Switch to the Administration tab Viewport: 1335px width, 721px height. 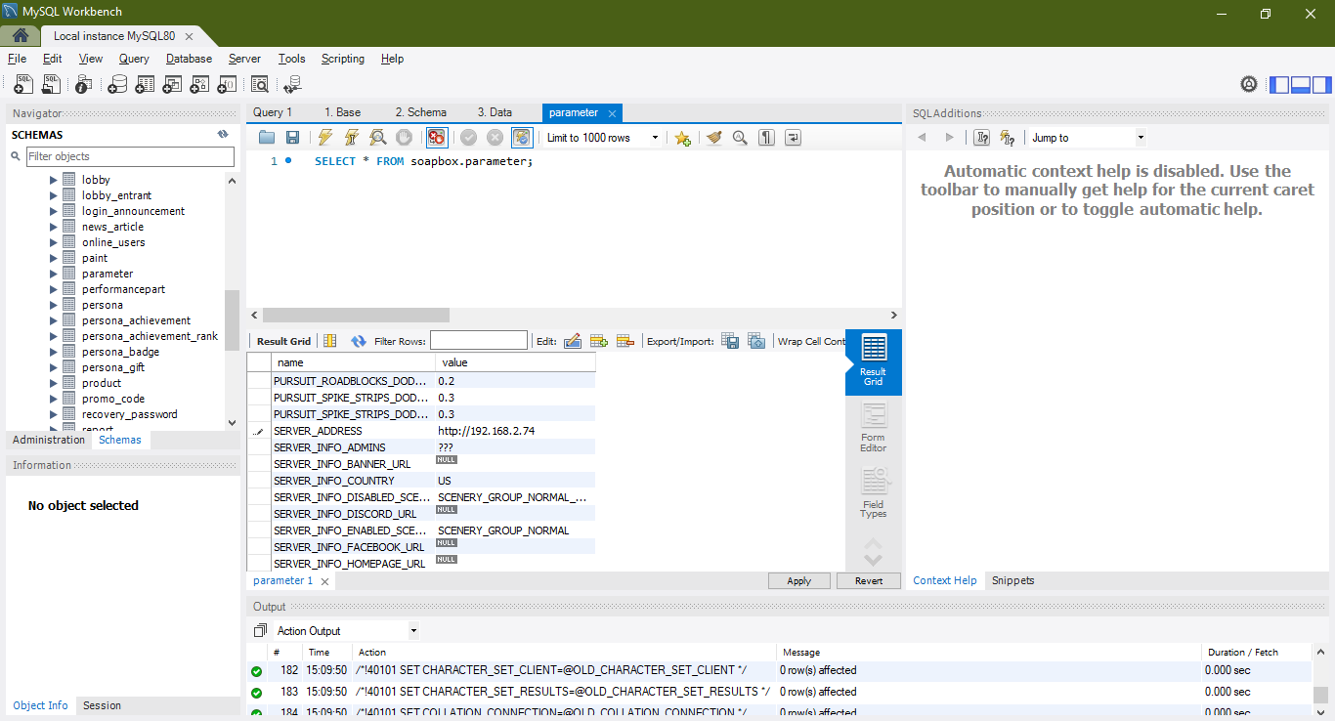tap(49, 440)
